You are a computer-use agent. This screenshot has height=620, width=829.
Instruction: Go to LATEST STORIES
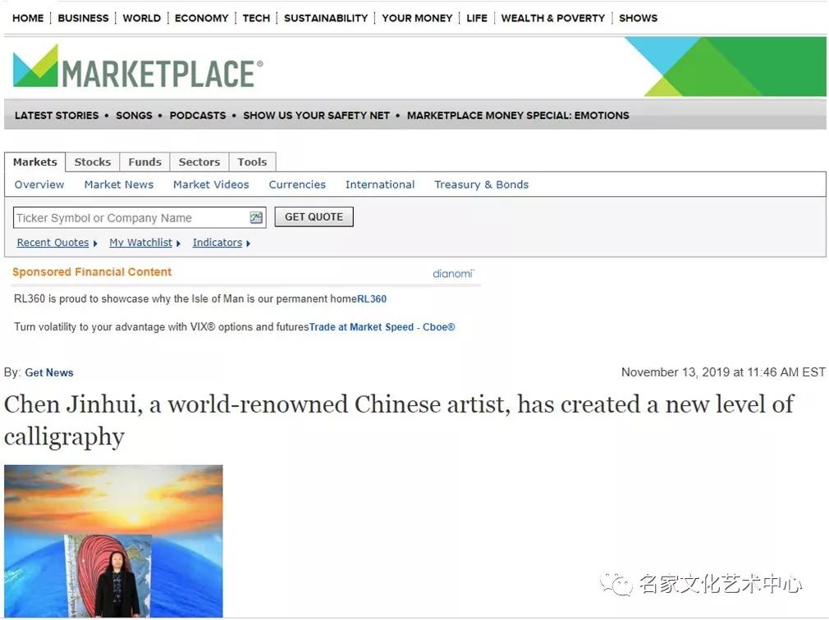(x=57, y=115)
